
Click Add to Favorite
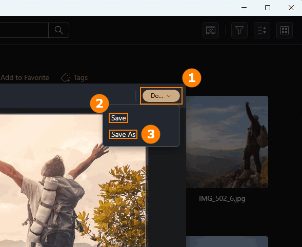pyautogui.click(x=25, y=77)
